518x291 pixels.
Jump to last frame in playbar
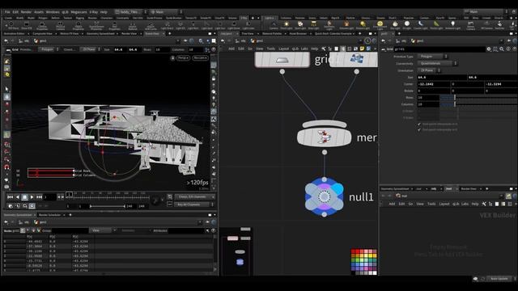[39, 197]
